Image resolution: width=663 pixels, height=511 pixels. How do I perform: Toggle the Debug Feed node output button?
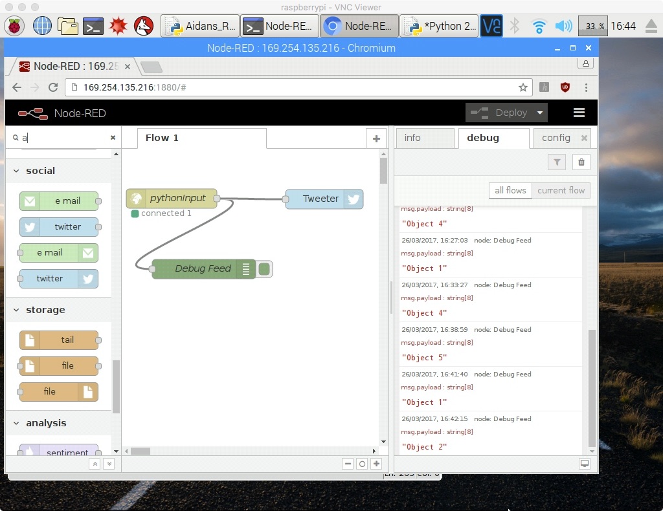click(264, 269)
